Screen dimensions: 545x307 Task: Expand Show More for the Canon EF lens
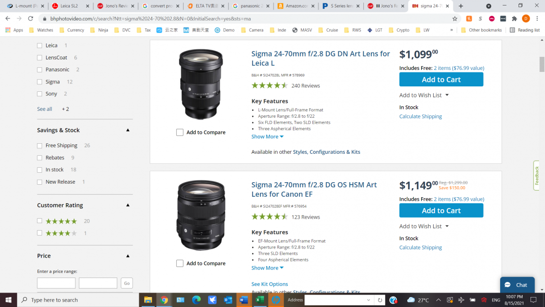(267, 268)
